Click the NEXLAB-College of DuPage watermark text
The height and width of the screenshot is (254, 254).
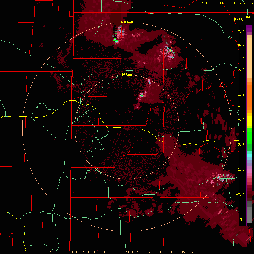[227, 3]
